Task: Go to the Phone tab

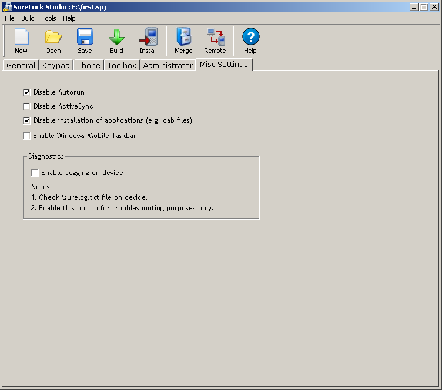Action: [89, 65]
